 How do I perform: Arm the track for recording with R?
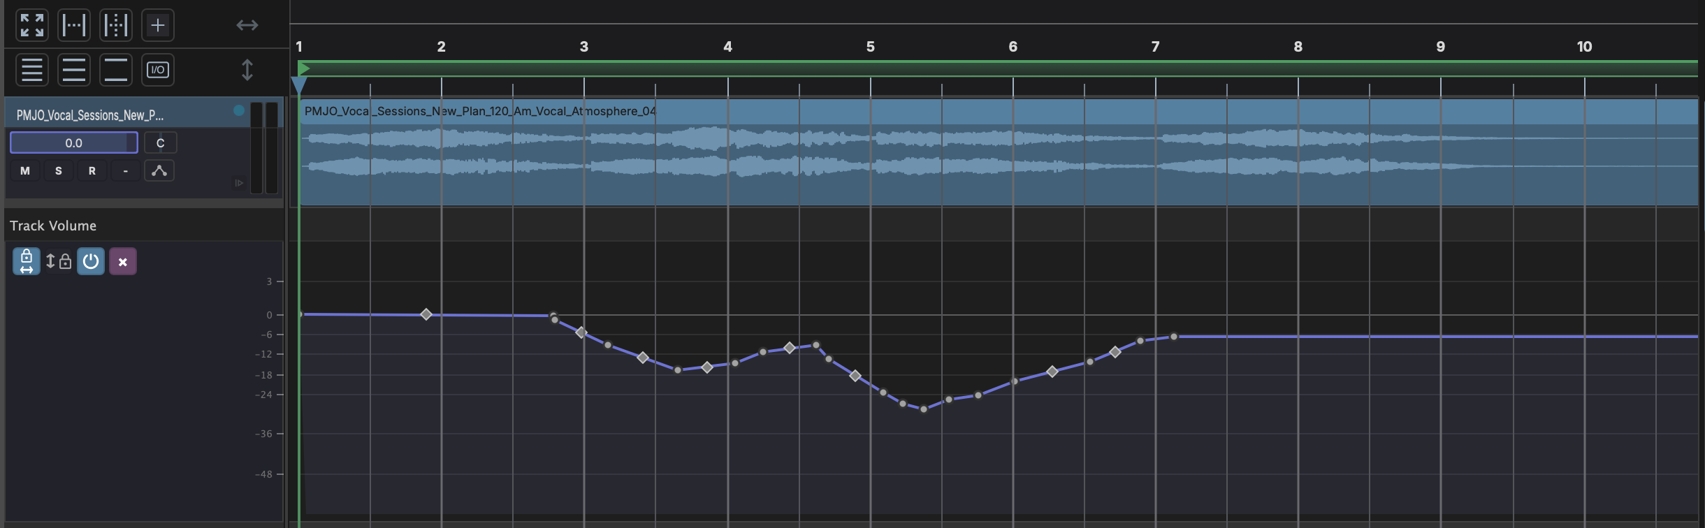(x=92, y=170)
